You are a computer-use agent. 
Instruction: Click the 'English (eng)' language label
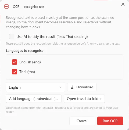pyautogui.click(x=30, y=62)
